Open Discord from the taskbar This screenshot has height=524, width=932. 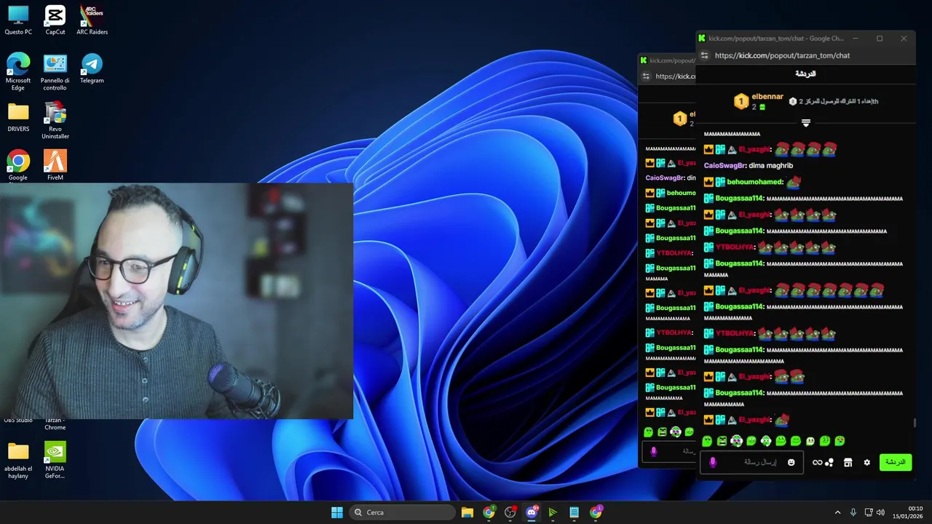coord(532,512)
